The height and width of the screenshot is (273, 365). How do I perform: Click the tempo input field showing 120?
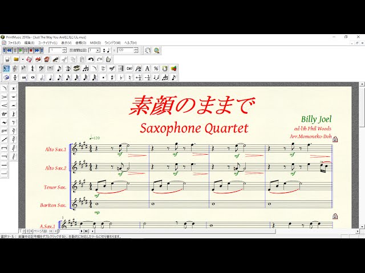click(125, 50)
